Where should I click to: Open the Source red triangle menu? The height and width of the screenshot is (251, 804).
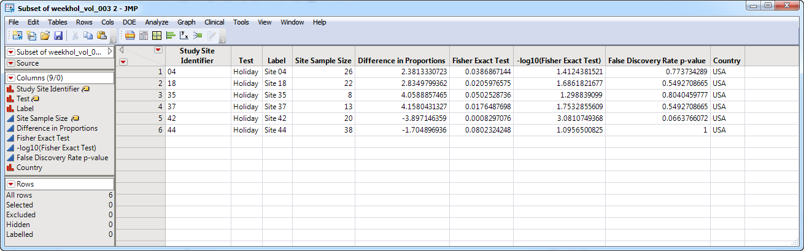[x=11, y=63]
